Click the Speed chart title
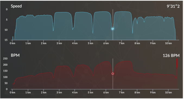Image resolution: width=184 pixels, height=99 pixels. pyautogui.click(x=16, y=6)
